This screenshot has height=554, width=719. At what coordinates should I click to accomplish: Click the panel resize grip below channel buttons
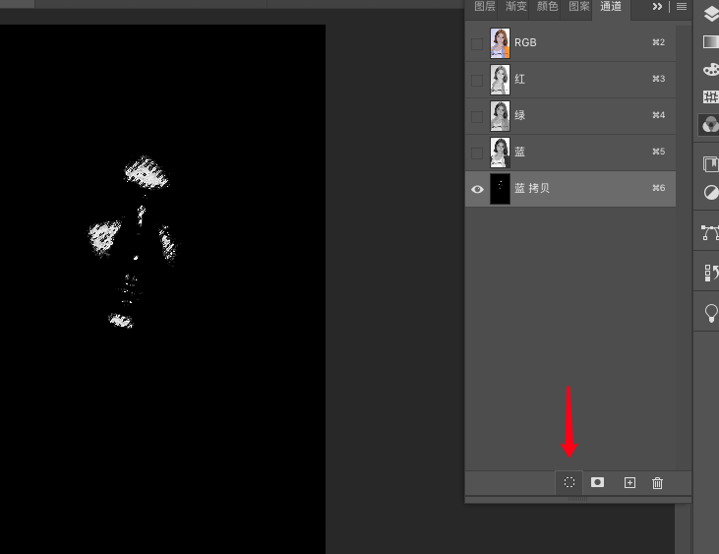[x=577, y=499]
